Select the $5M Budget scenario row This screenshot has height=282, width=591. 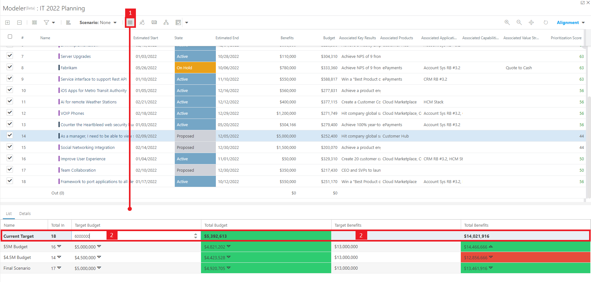coord(295,247)
